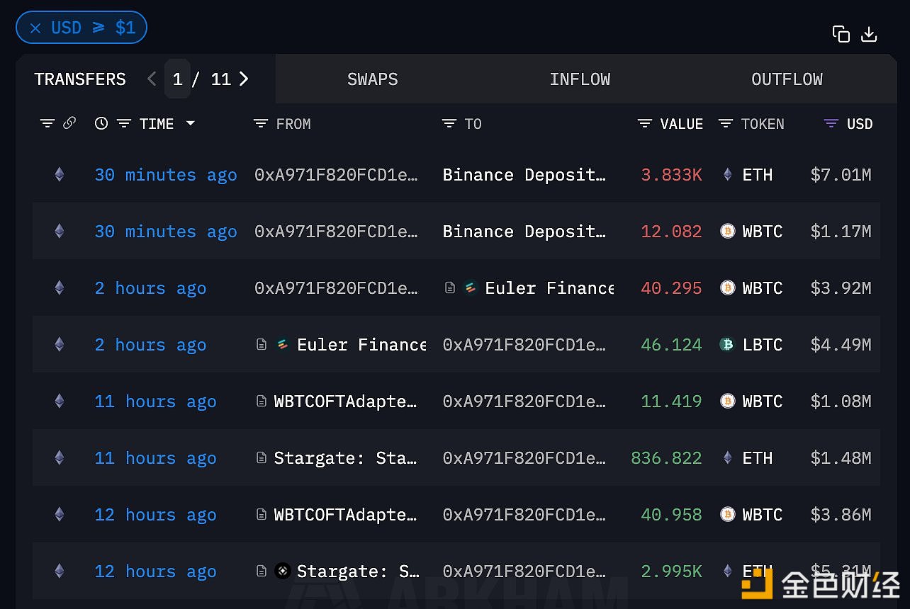Click the link icon in table header
Image resolution: width=910 pixels, height=609 pixels.
(69, 123)
